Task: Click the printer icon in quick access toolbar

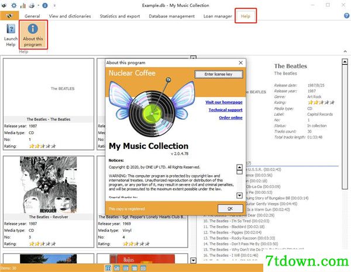Action: click(32, 5)
